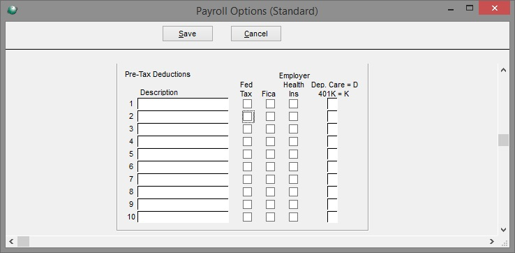This screenshot has height=253, width=515.
Task: Click the scroll down arrow icon
Action: [503, 230]
